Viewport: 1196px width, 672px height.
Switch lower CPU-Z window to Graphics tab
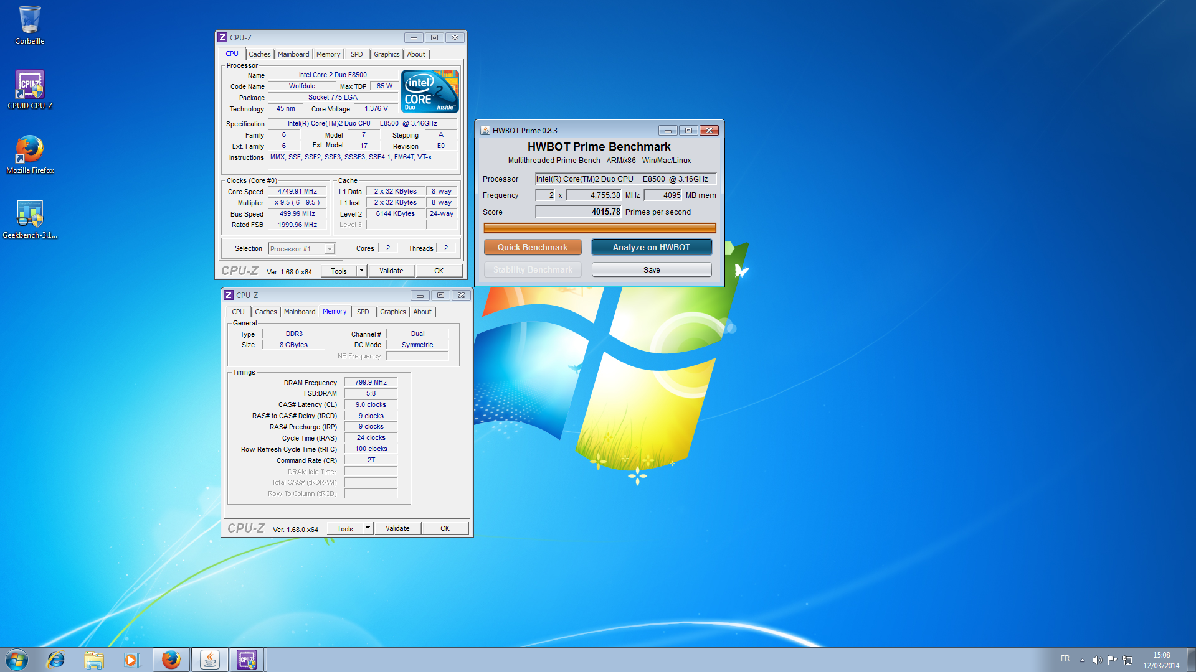tap(393, 312)
